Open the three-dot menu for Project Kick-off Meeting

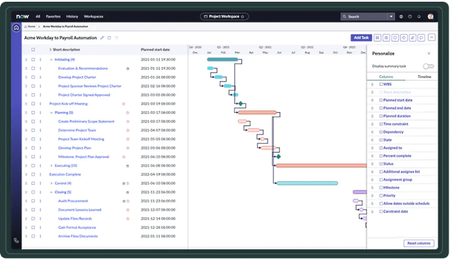(40, 103)
